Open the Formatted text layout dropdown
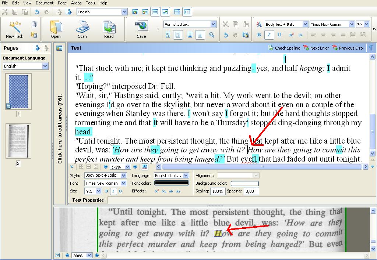Viewport: 377px width, 260px height. (x=213, y=24)
